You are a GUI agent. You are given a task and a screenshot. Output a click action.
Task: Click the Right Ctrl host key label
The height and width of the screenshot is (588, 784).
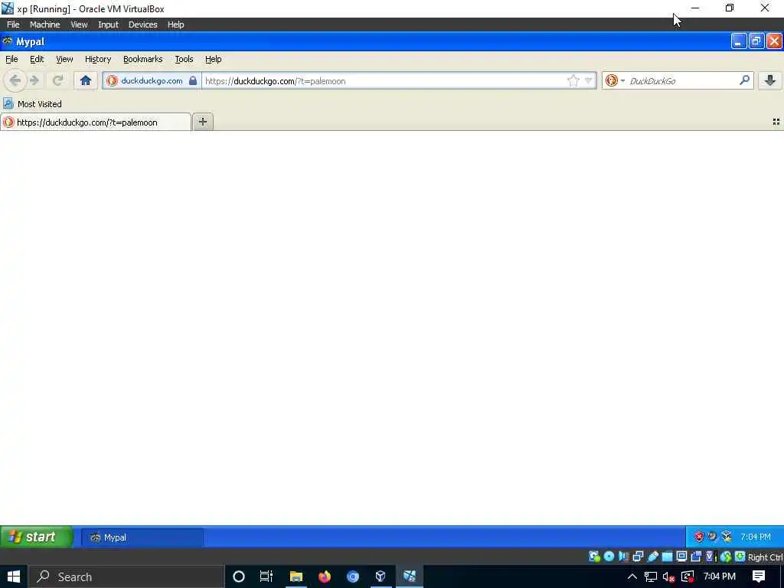point(765,557)
